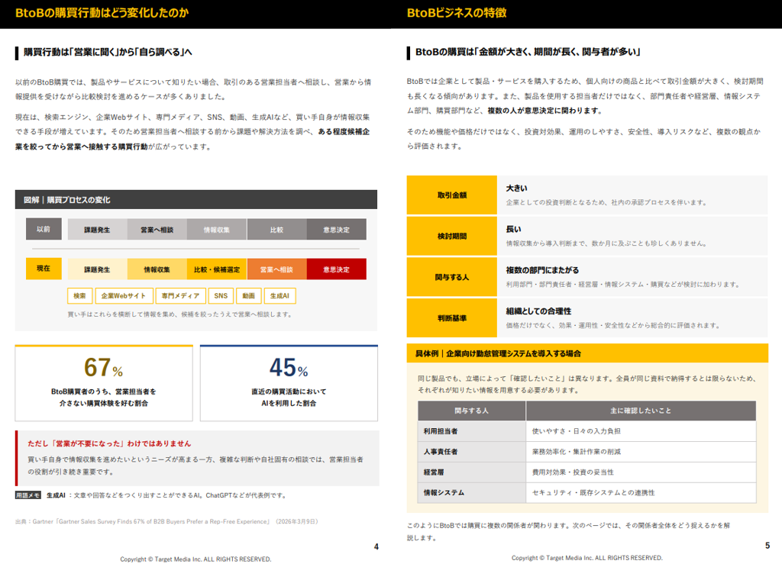
Task: Select the bold text "組織としての合理性"
Action: point(538,311)
